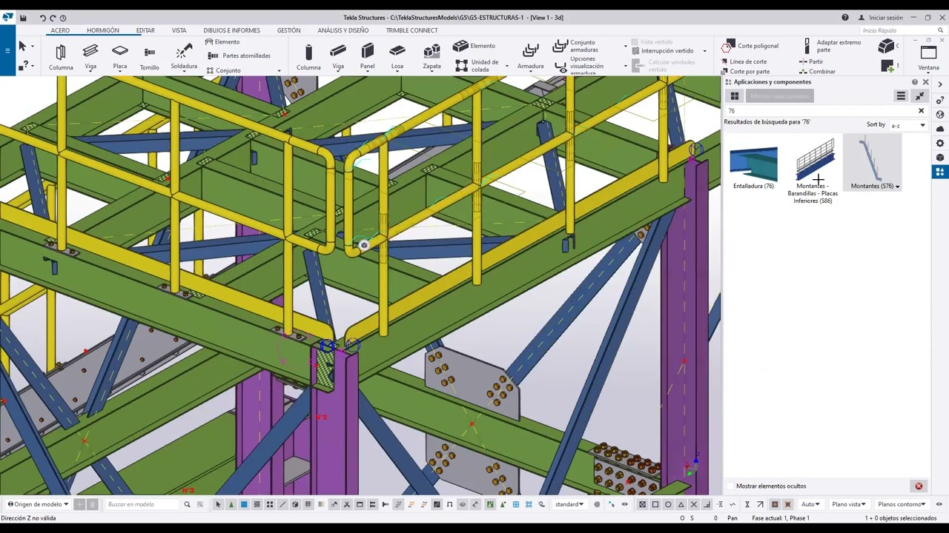
Task: Switch catalog to thumbnail grid view
Action: 735,96
